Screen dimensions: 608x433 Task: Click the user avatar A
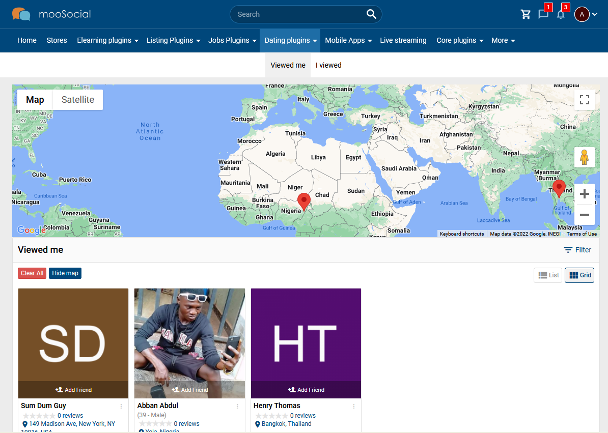(582, 14)
